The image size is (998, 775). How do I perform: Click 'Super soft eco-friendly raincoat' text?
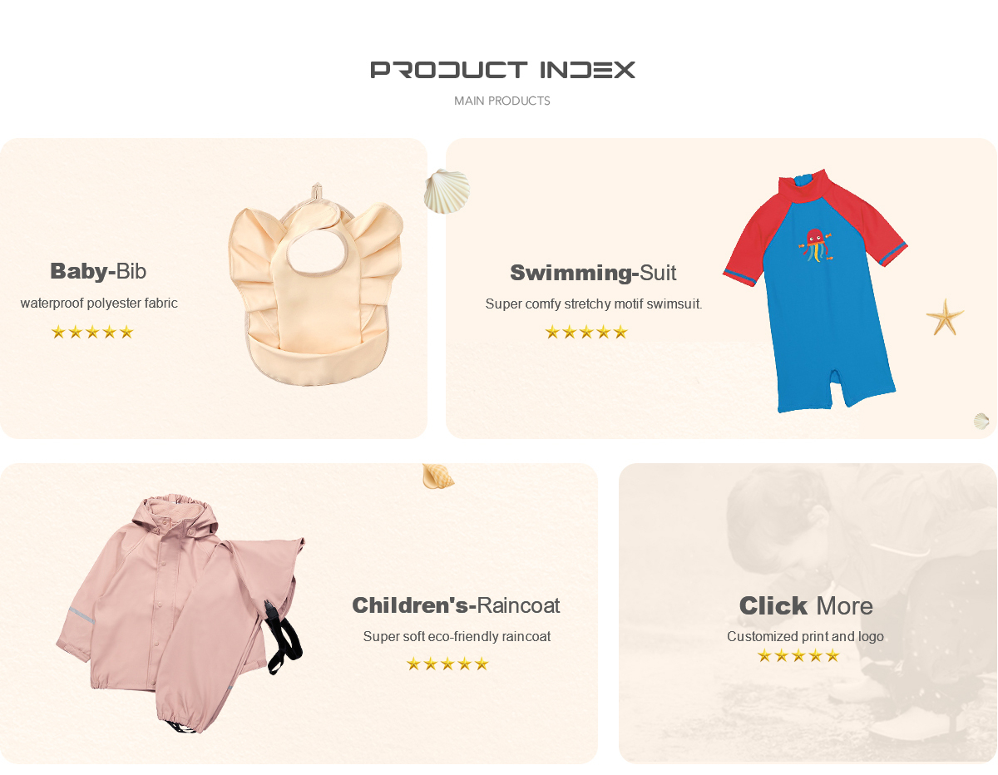(457, 637)
